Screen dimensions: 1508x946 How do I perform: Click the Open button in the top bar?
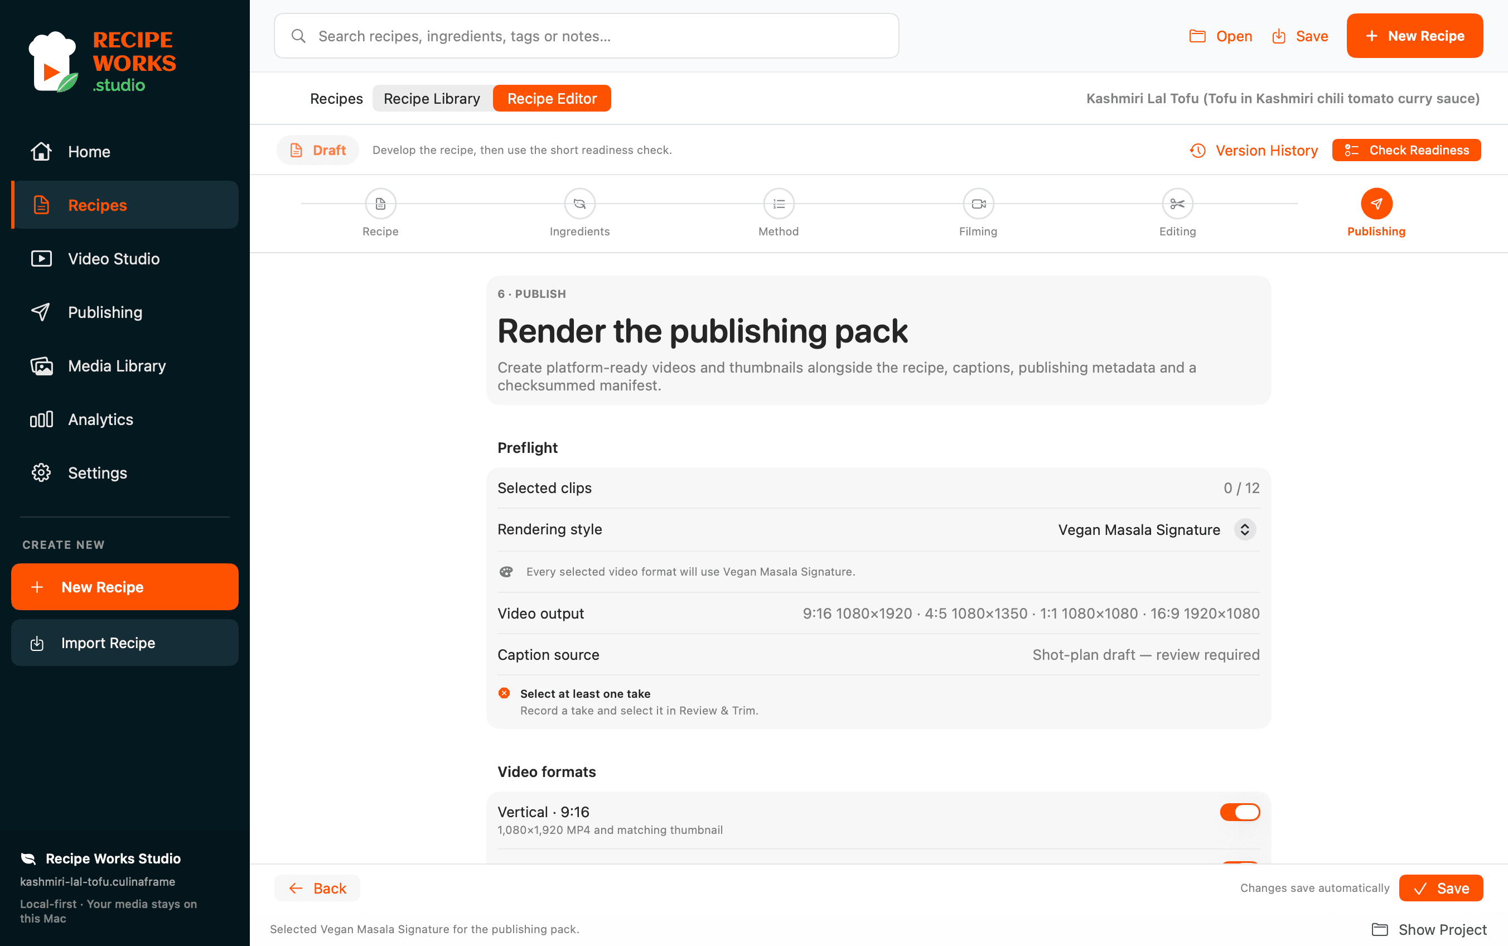pyautogui.click(x=1220, y=36)
